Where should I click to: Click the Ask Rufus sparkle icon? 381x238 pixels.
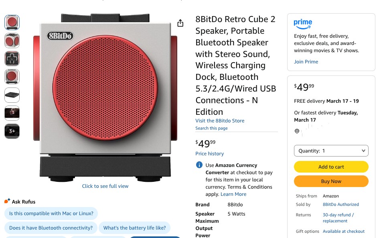coord(7,201)
